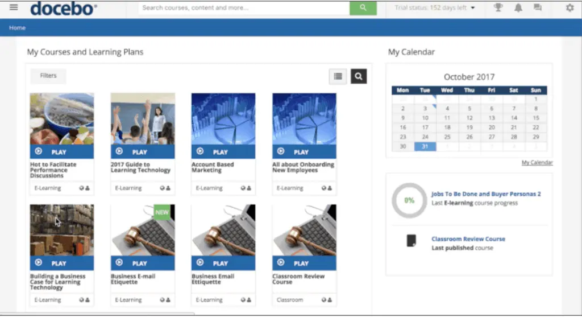Play Classroom Review Course
Viewport: 582px width, 317px height.
(x=304, y=263)
